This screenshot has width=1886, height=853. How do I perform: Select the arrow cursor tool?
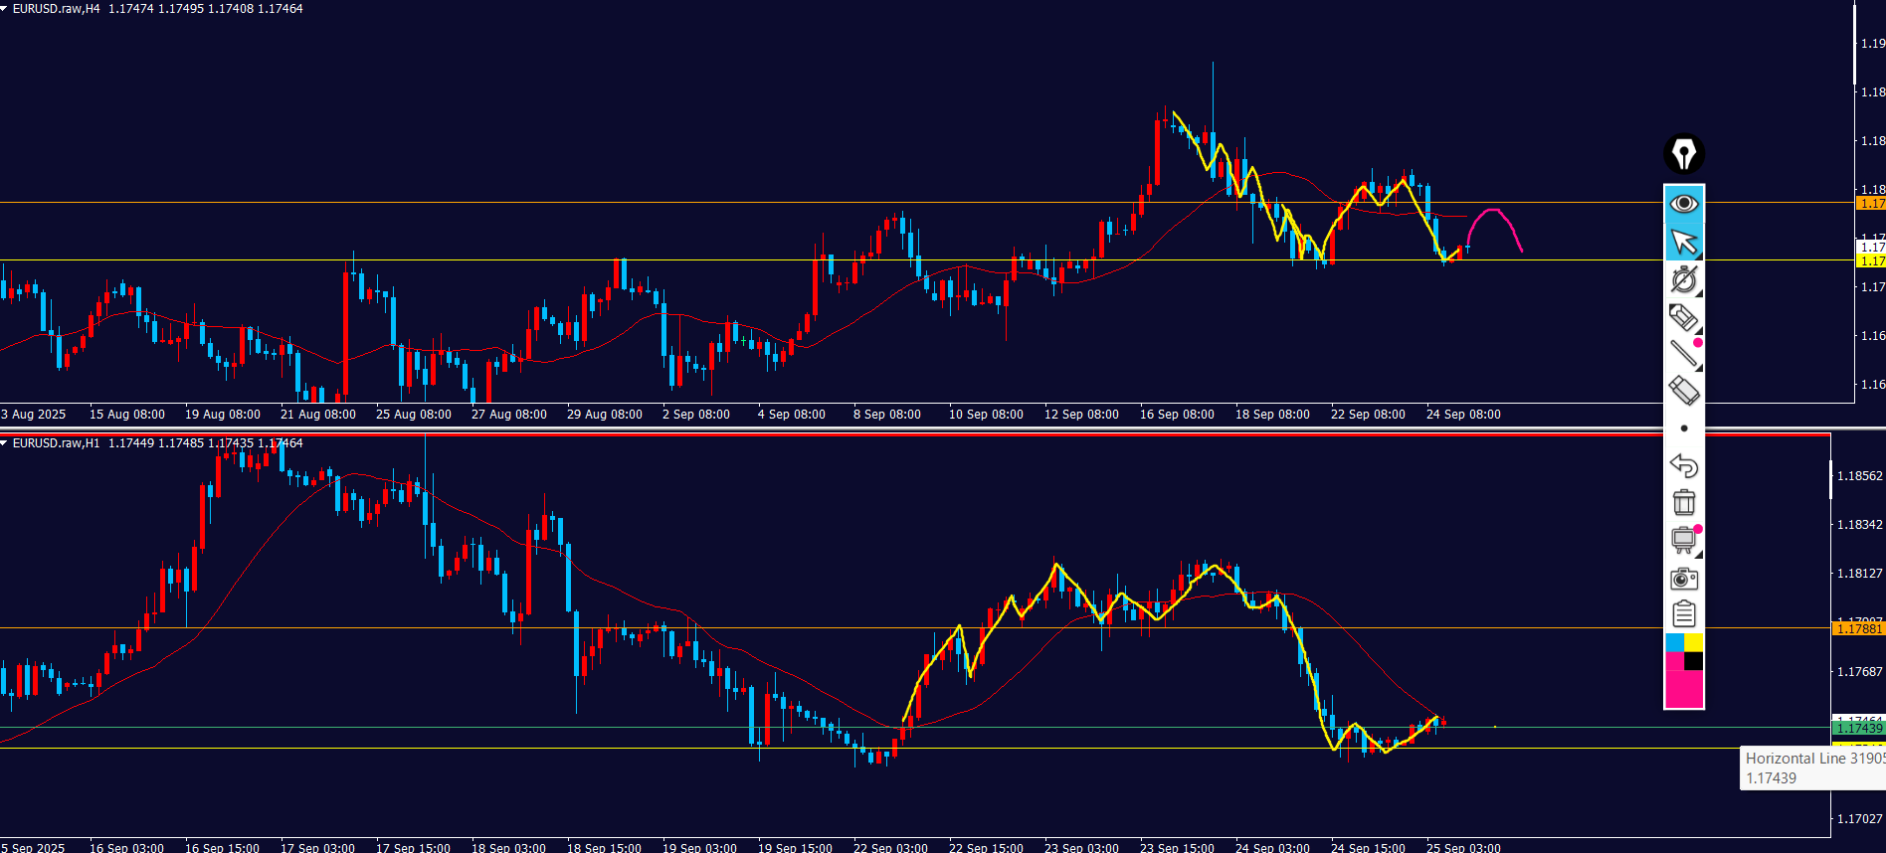click(x=1683, y=242)
